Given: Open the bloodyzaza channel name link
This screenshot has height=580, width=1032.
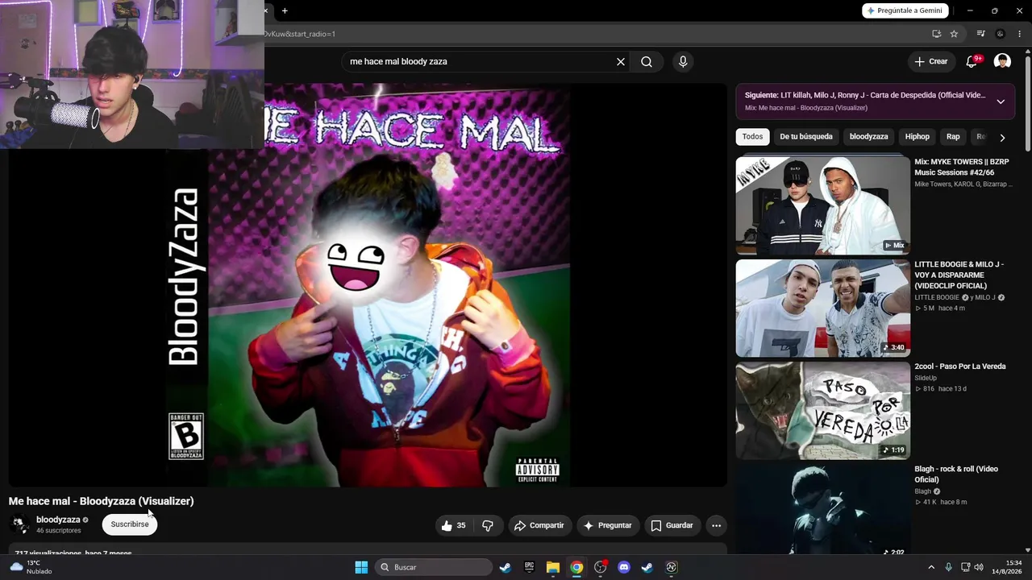Looking at the screenshot, I should (58, 520).
